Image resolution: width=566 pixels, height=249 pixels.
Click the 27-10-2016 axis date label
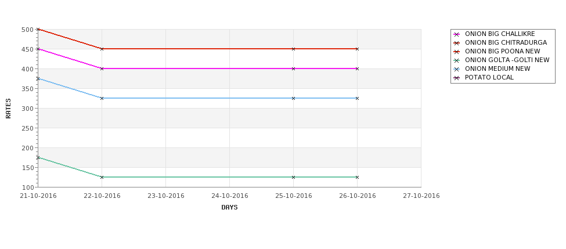(421, 196)
